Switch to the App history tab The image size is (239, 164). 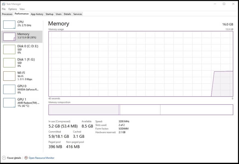pyautogui.click(x=37, y=14)
